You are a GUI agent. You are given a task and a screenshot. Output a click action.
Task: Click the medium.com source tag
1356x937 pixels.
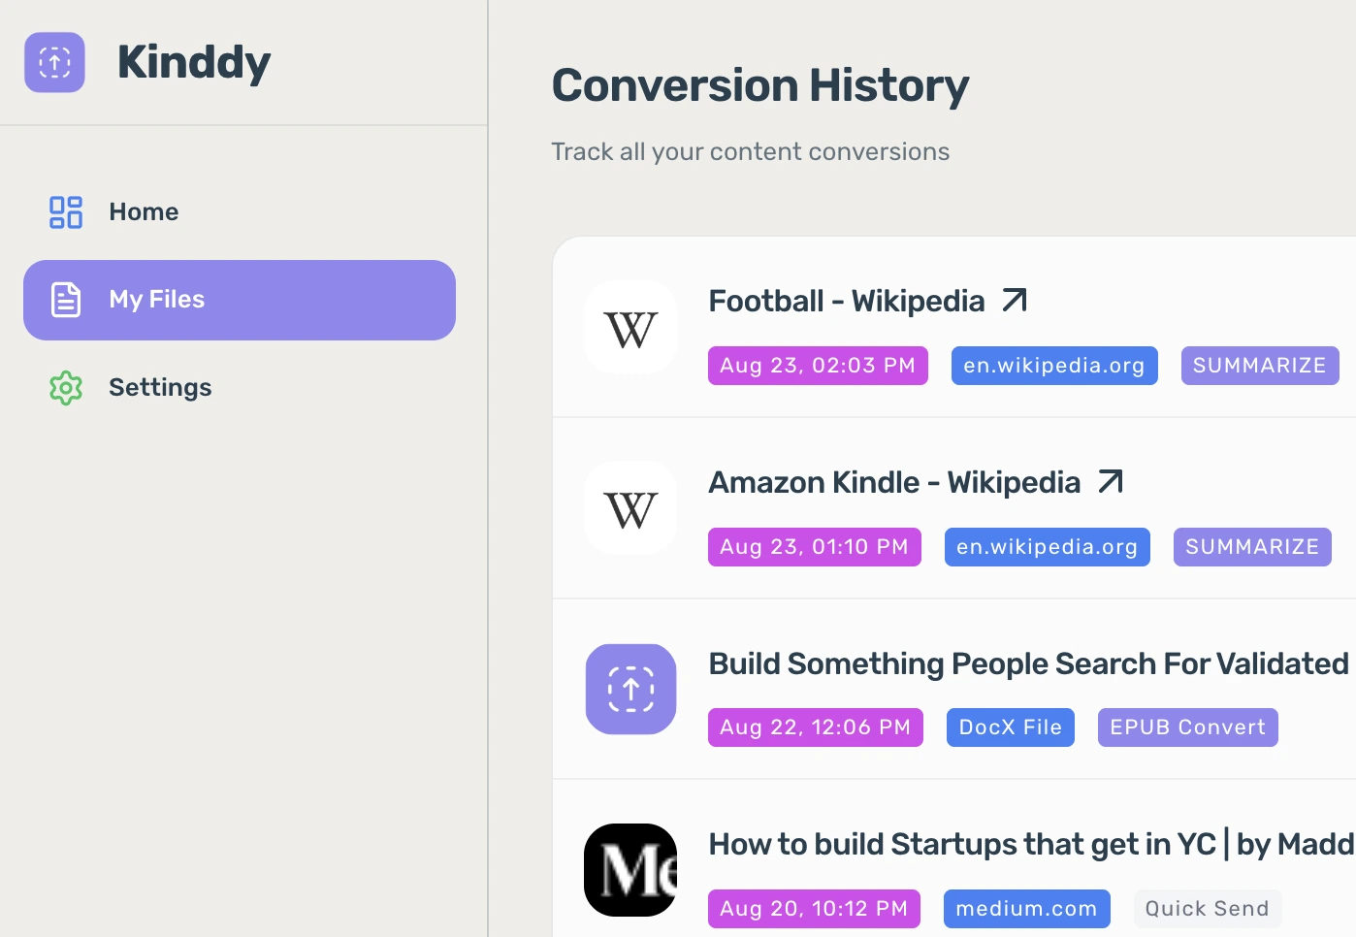pyautogui.click(x=1026, y=909)
